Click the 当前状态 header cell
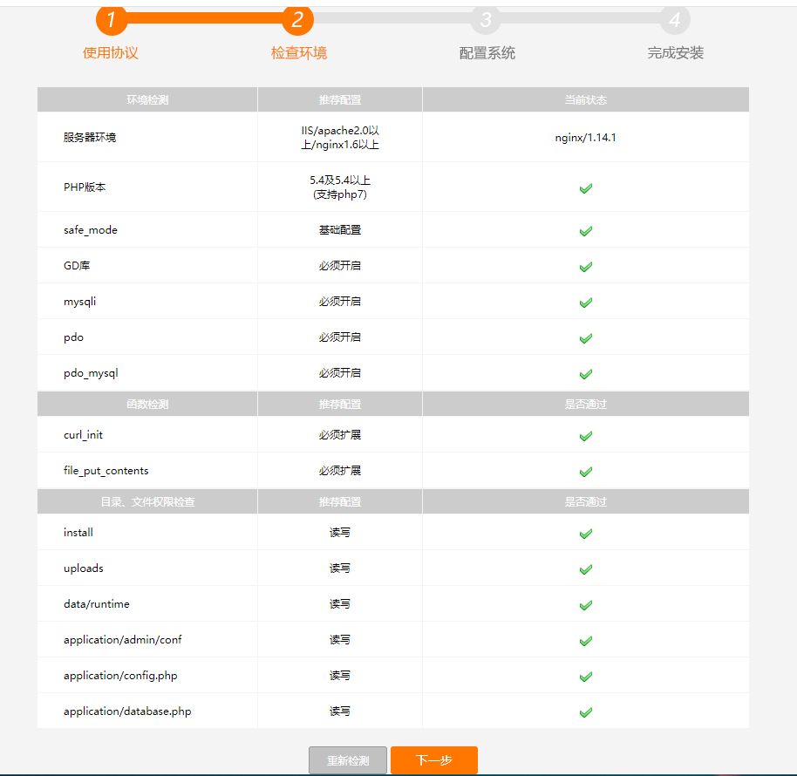This screenshot has height=776, width=797. coord(586,99)
